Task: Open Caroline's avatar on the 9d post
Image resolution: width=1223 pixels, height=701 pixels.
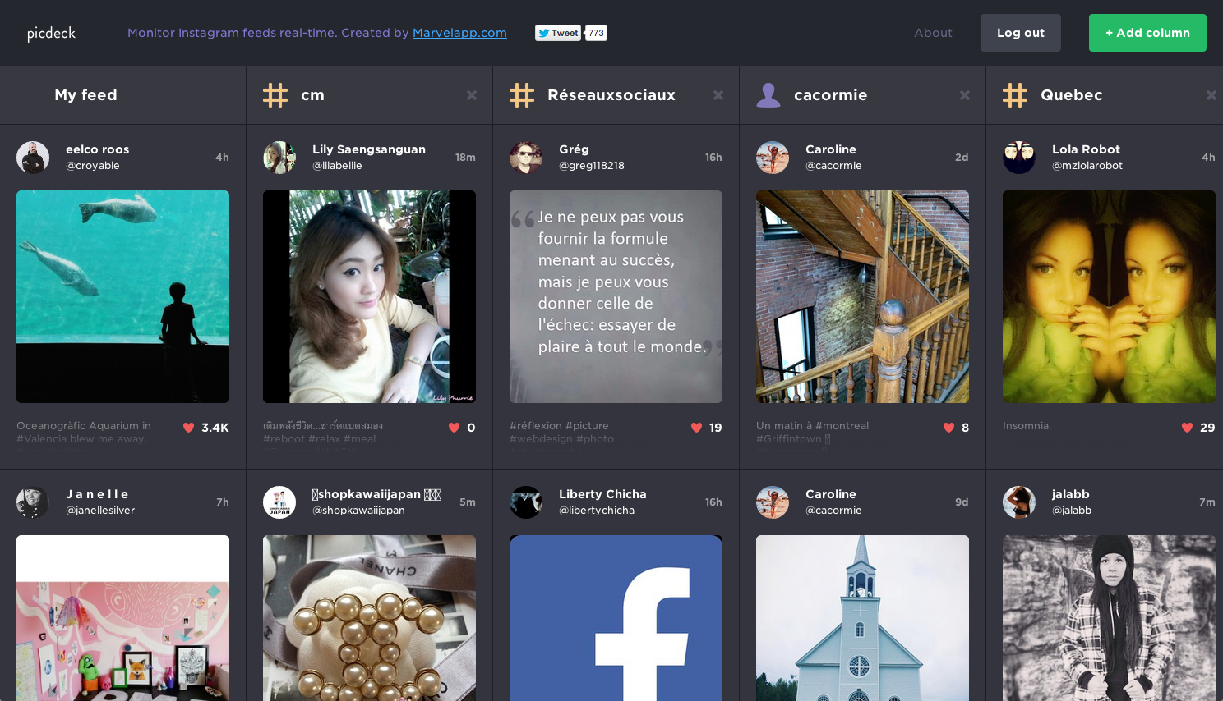Action: click(773, 502)
